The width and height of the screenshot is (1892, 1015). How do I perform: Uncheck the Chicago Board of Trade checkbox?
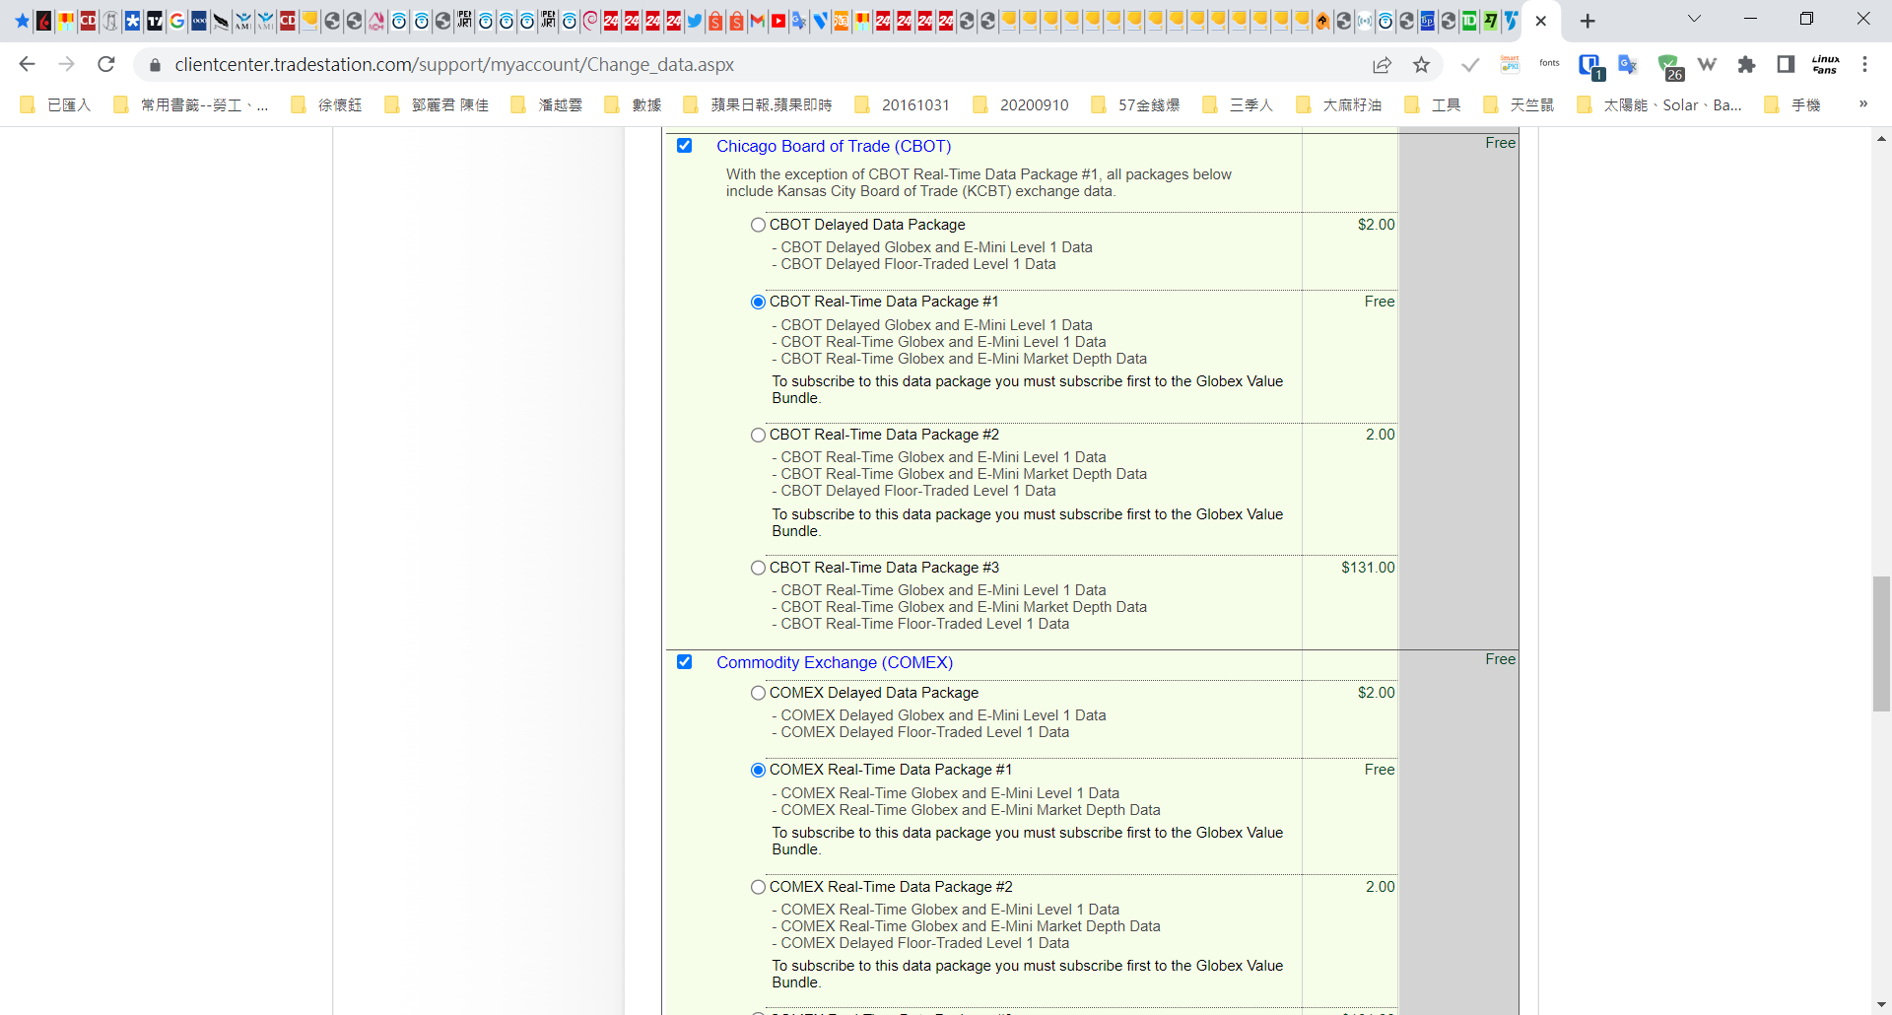pyautogui.click(x=684, y=146)
